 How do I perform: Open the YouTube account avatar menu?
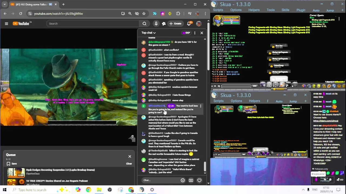pos(199,24)
